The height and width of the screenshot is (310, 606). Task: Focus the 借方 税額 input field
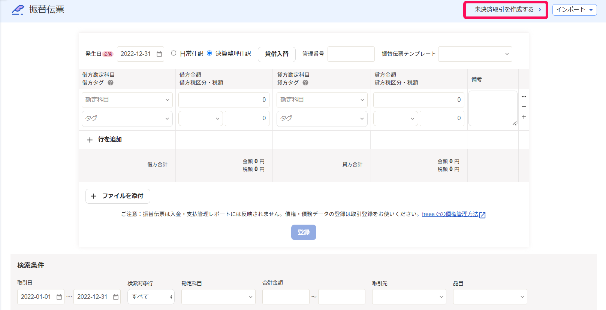pyautogui.click(x=247, y=119)
